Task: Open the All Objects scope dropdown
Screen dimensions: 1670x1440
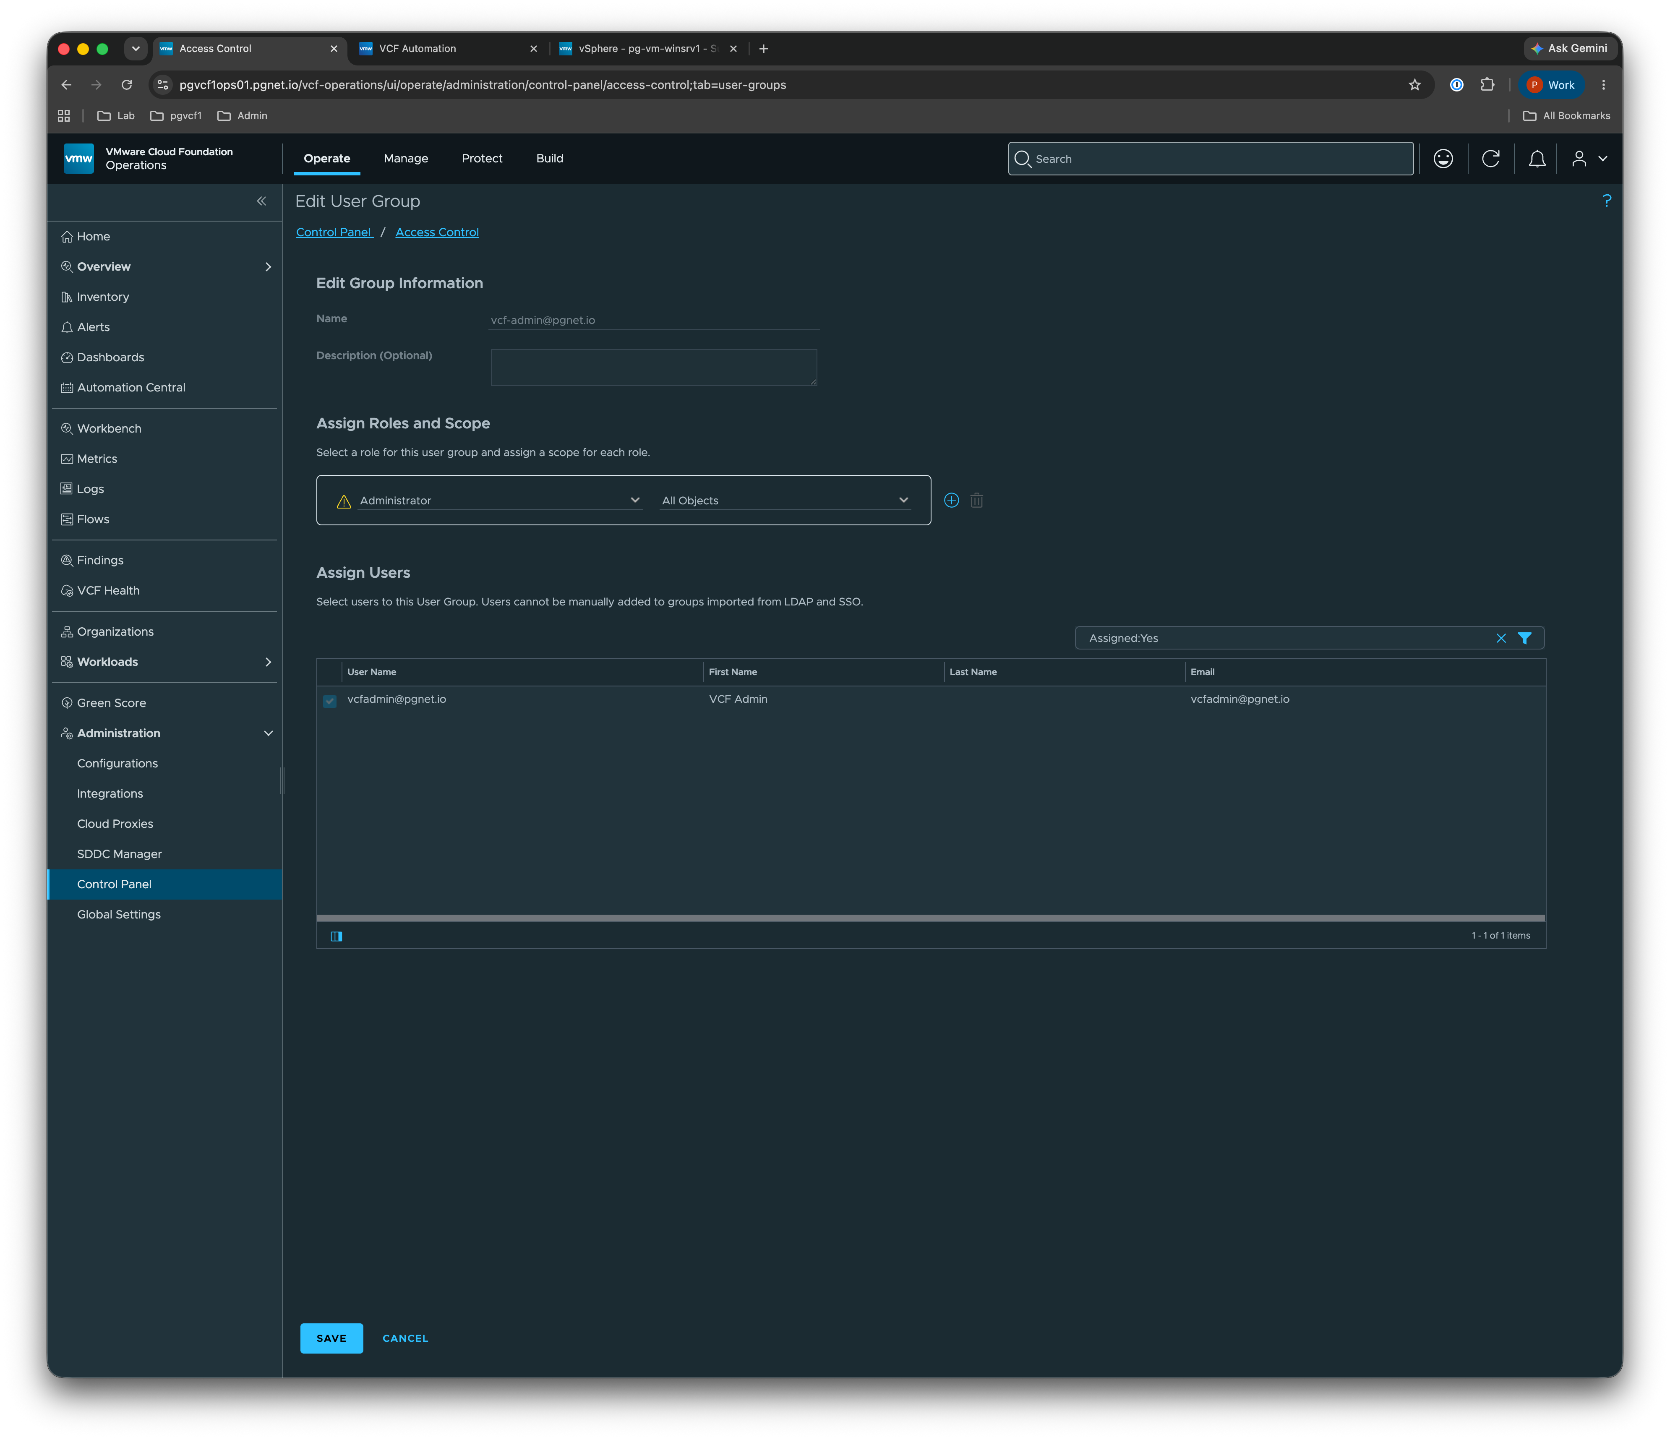Action: [786, 501]
